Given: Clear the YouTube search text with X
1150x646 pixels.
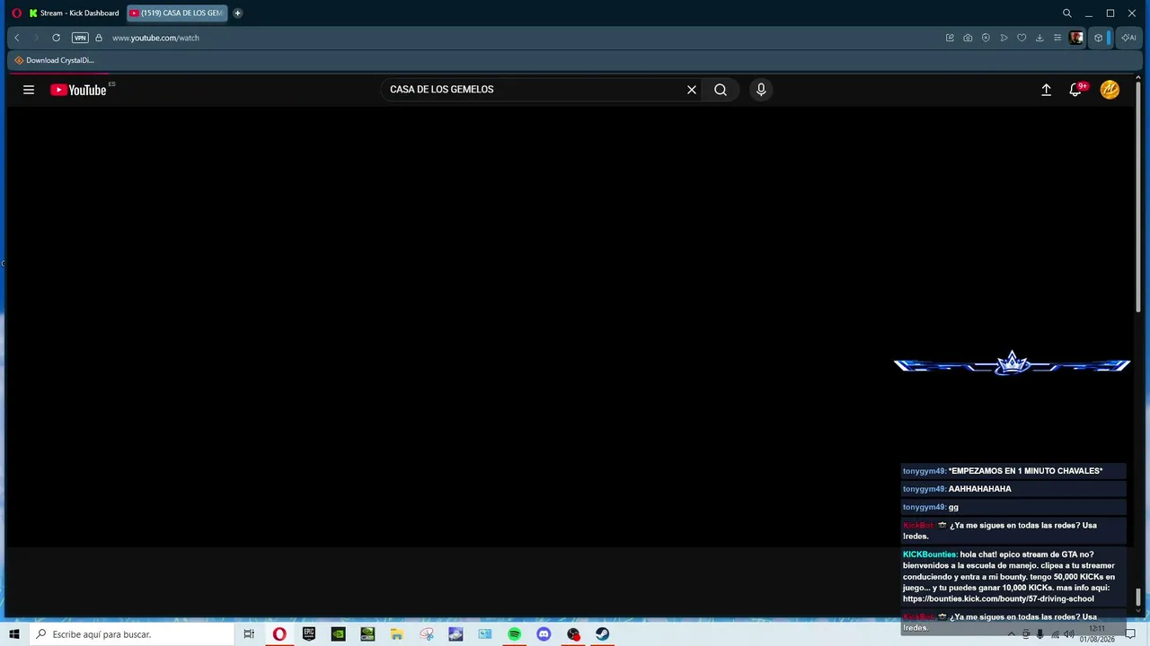Looking at the screenshot, I should [x=692, y=90].
